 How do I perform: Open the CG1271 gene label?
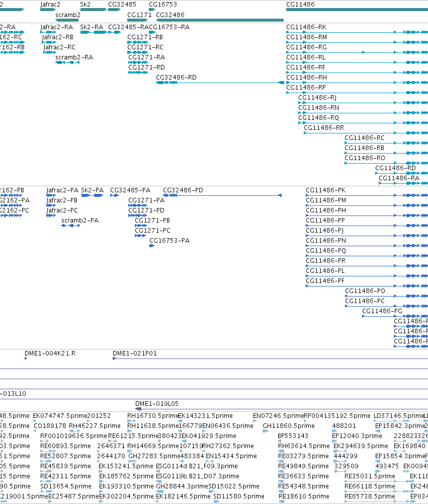click(x=139, y=15)
